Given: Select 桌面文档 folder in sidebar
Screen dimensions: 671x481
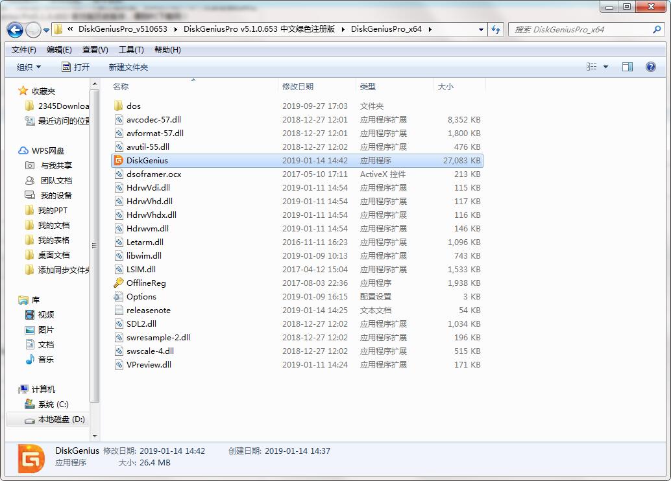Looking at the screenshot, I should pyautogui.click(x=53, y=255).
